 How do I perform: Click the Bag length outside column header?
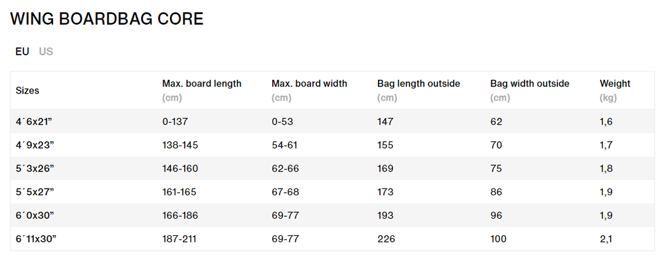[418, 84]
